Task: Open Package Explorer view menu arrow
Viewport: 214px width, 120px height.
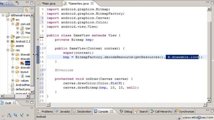Action: coord(32,9)
